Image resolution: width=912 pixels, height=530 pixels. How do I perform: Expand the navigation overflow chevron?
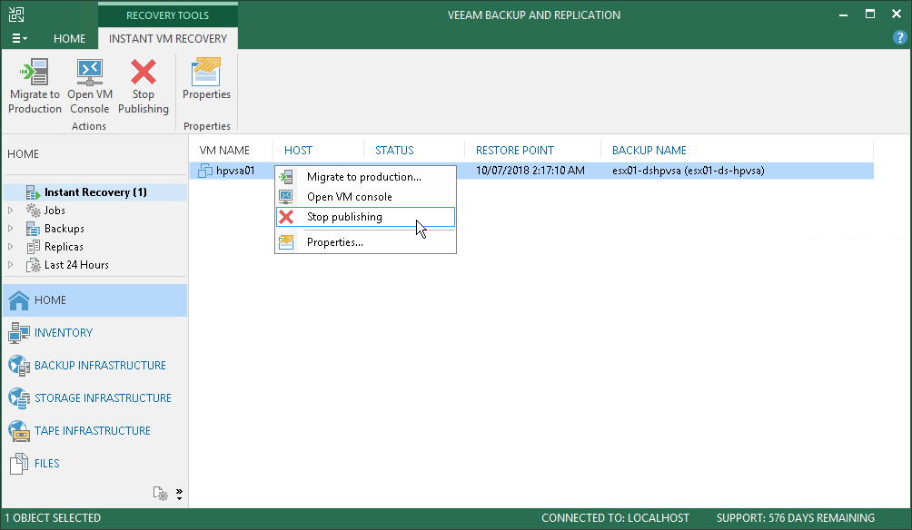pyautogui.click(x=179, y=494)
